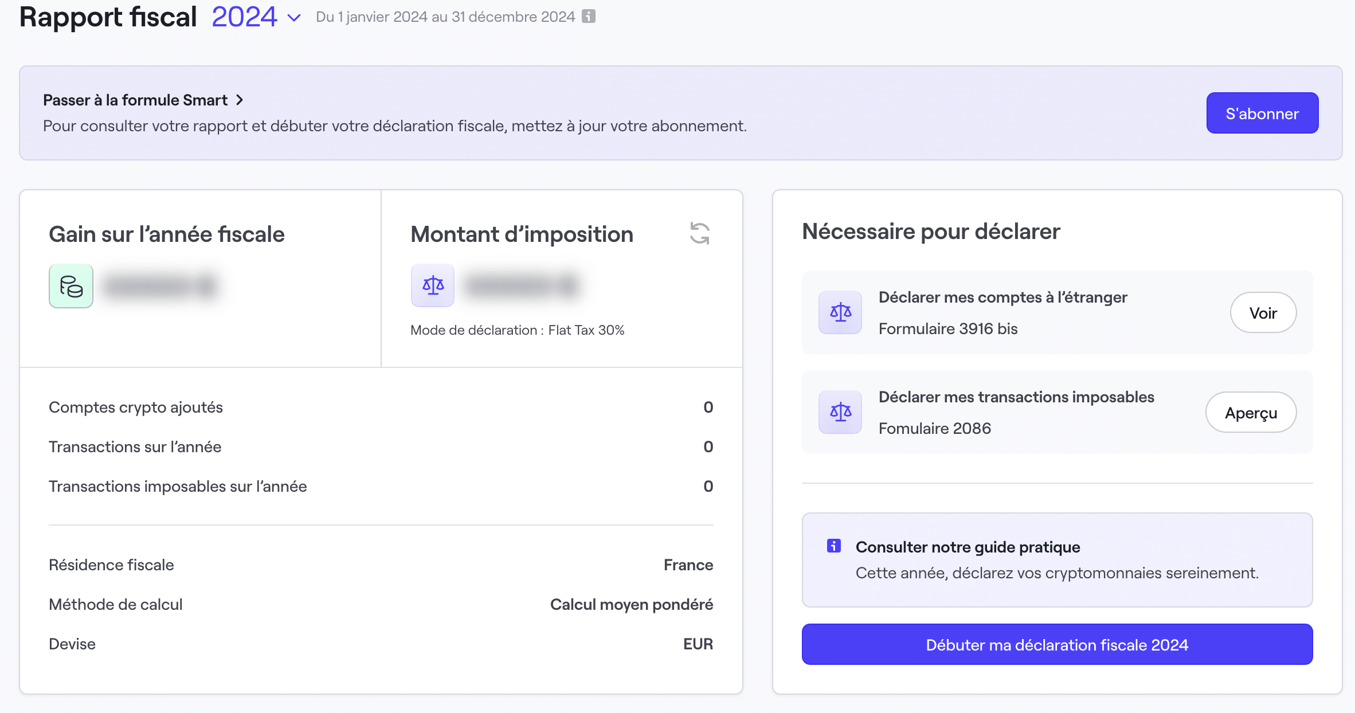Click the blurred tax amount value
This screenshot has height=713, width=1355.
pos(522,285)
